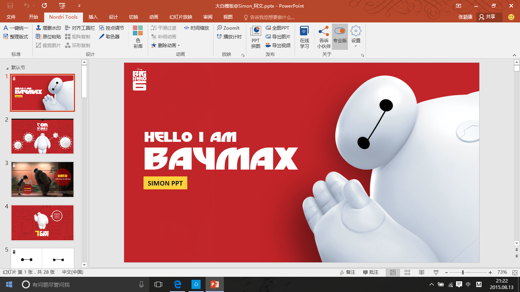520x292 pixels.
Task: Open the ribbon display options button
Action: (459, 6)
